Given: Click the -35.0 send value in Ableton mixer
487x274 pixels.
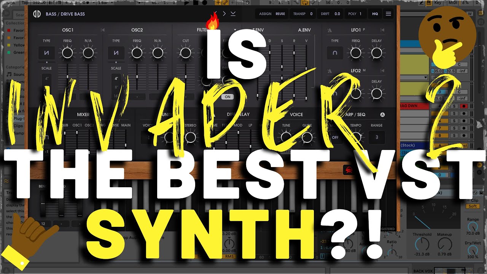Looking at the screenshot, I should 437,70.
